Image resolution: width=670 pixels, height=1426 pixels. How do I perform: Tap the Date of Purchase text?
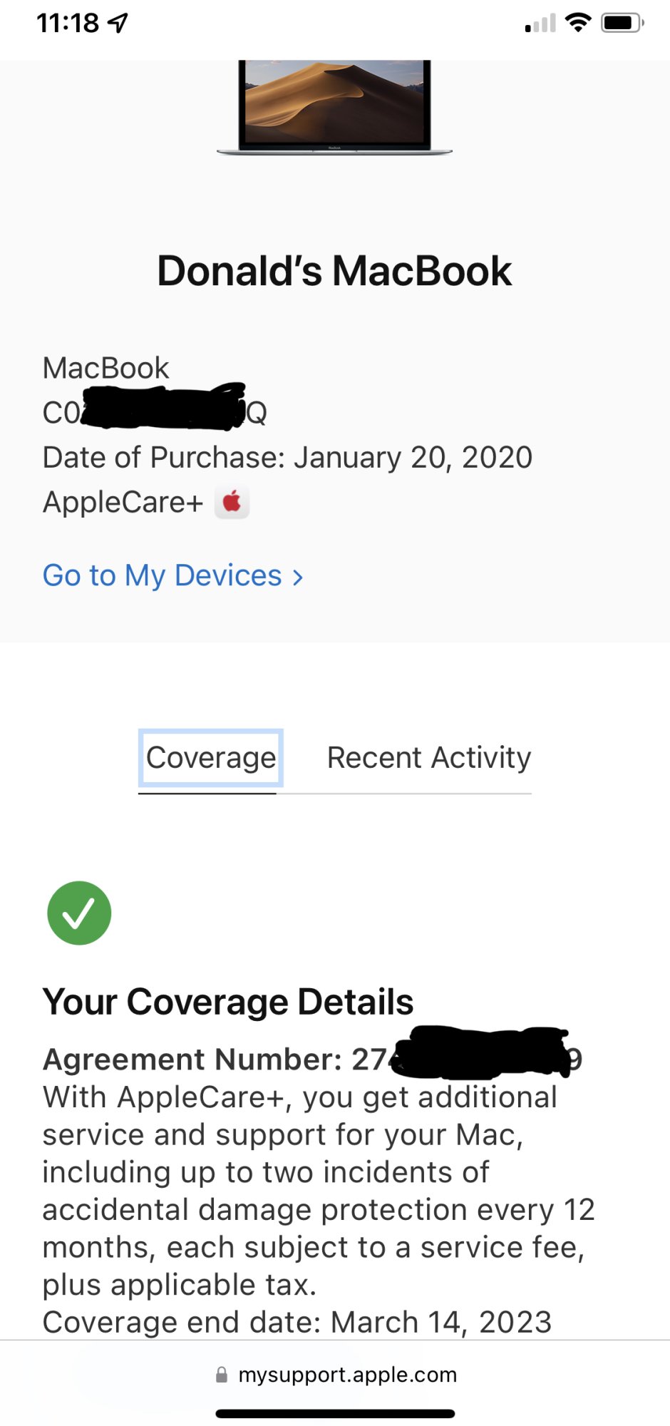[x=287, y=457]
